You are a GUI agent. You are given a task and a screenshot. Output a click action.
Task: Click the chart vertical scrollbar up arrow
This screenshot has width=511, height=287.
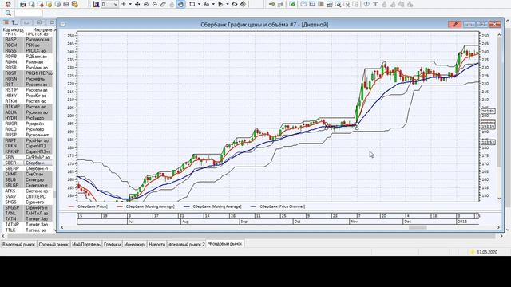pyautogui.click(x=499, y=35)
